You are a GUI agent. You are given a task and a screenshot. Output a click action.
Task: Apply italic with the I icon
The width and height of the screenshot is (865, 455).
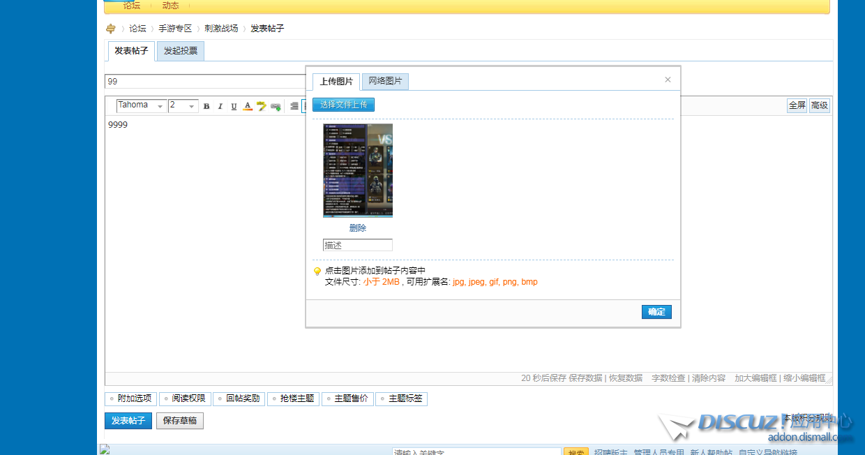point(220,107)
